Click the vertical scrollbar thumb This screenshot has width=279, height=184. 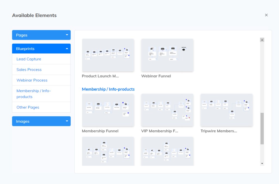tap(262, 128)
